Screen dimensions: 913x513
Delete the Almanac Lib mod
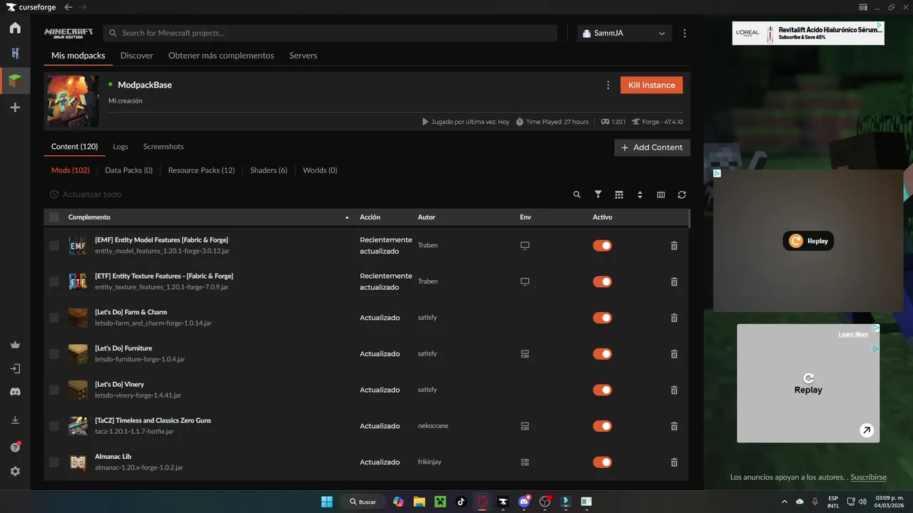[674, 462]
